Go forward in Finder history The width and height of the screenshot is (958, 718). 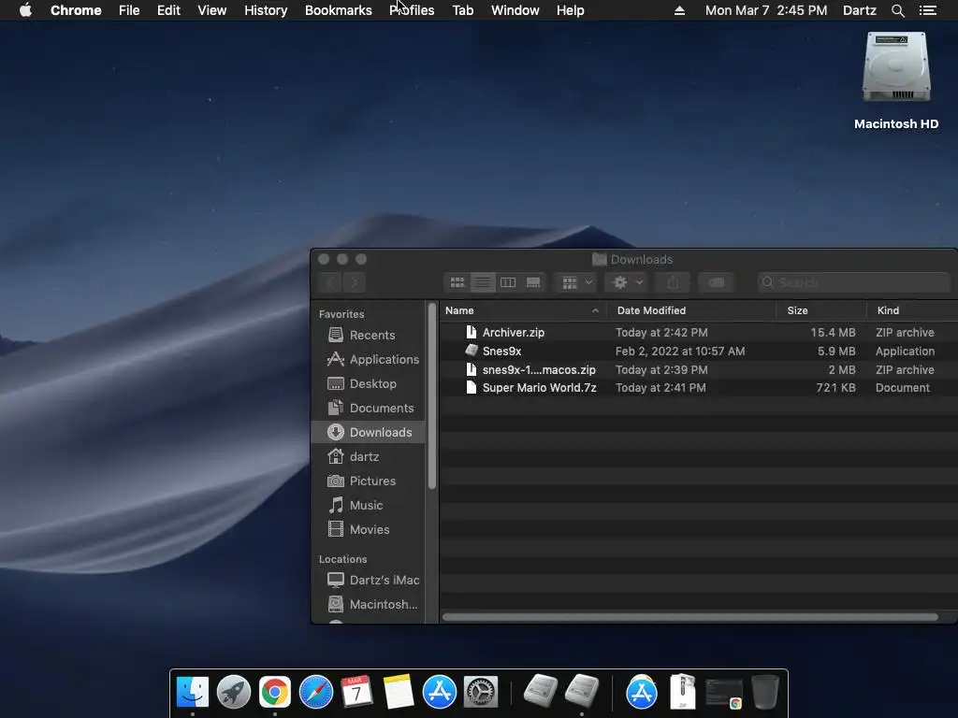tap(354, 282)
